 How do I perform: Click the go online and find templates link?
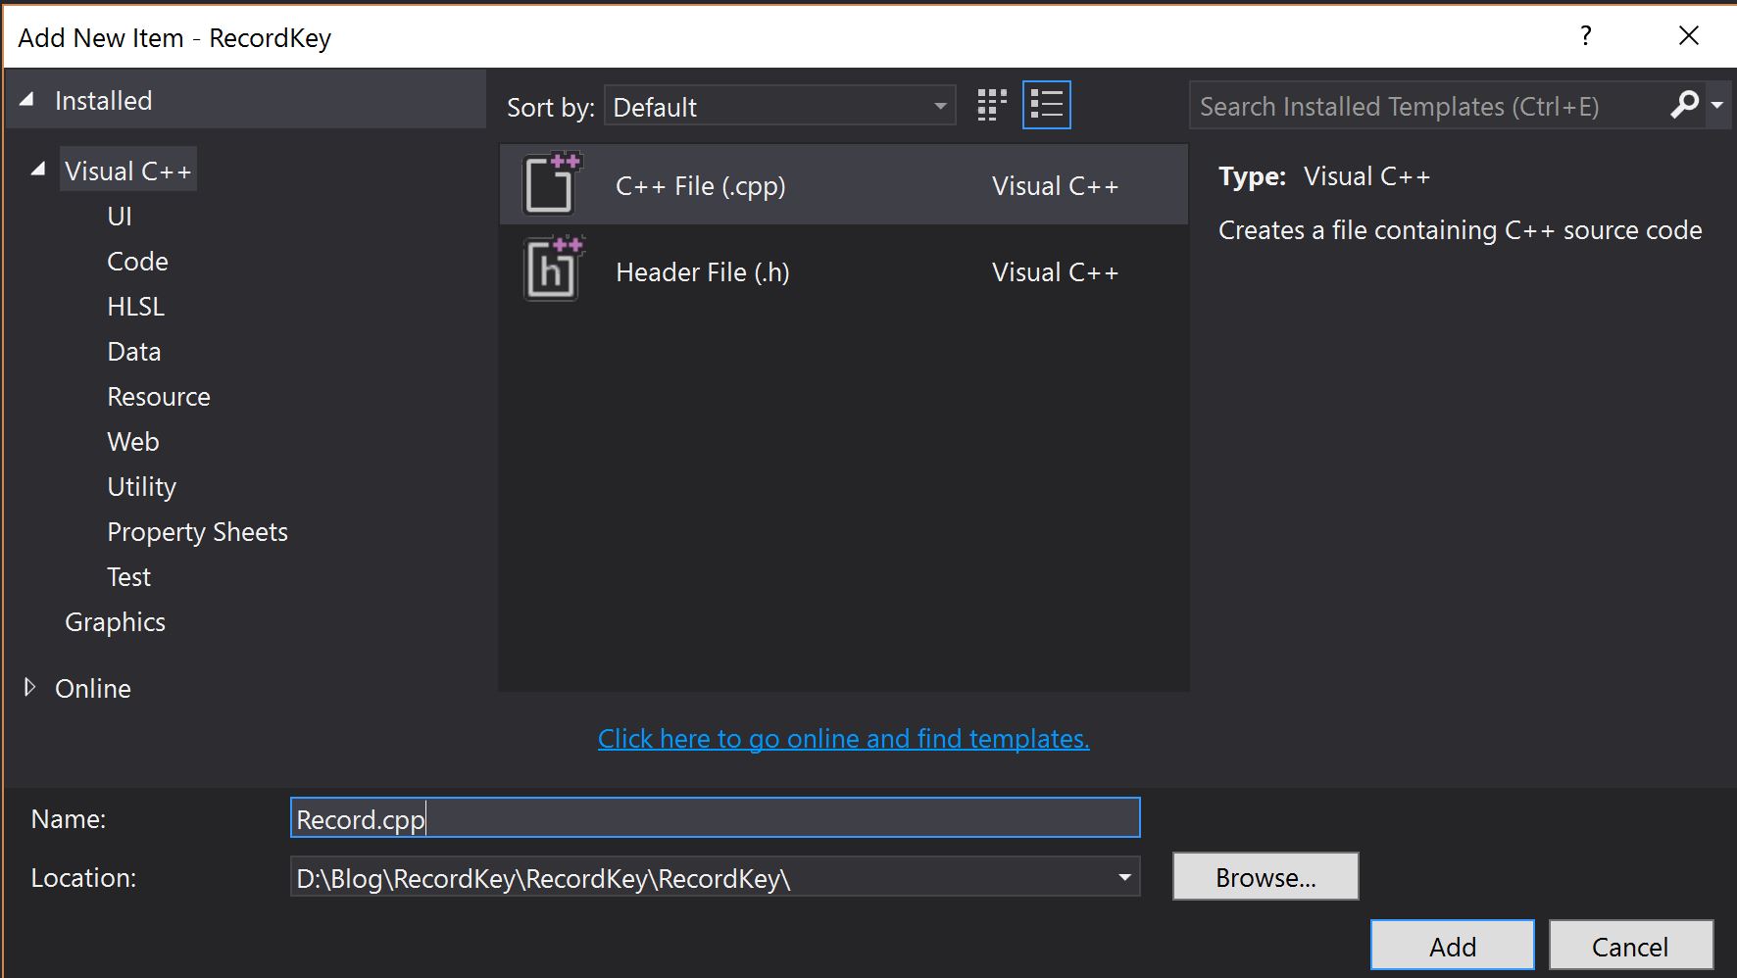843,738
